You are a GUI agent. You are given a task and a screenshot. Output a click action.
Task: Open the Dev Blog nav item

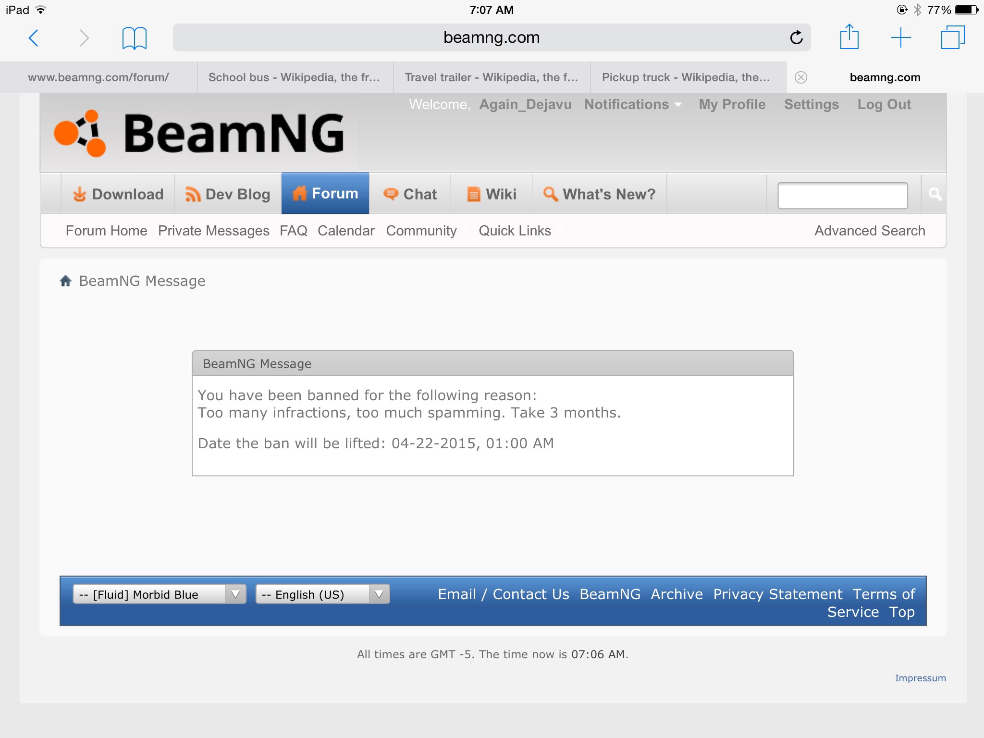point(228,194)
